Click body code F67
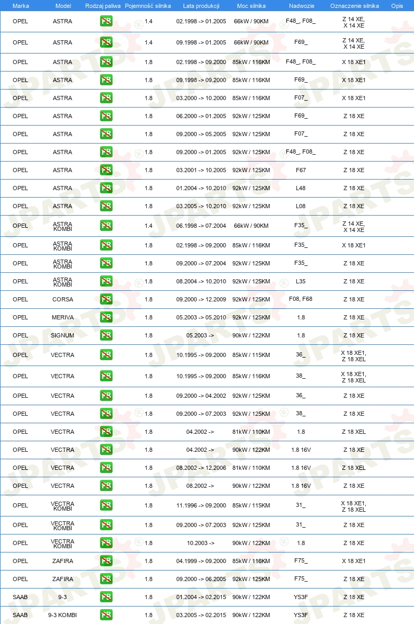414x624 pixels. (301, 170)
